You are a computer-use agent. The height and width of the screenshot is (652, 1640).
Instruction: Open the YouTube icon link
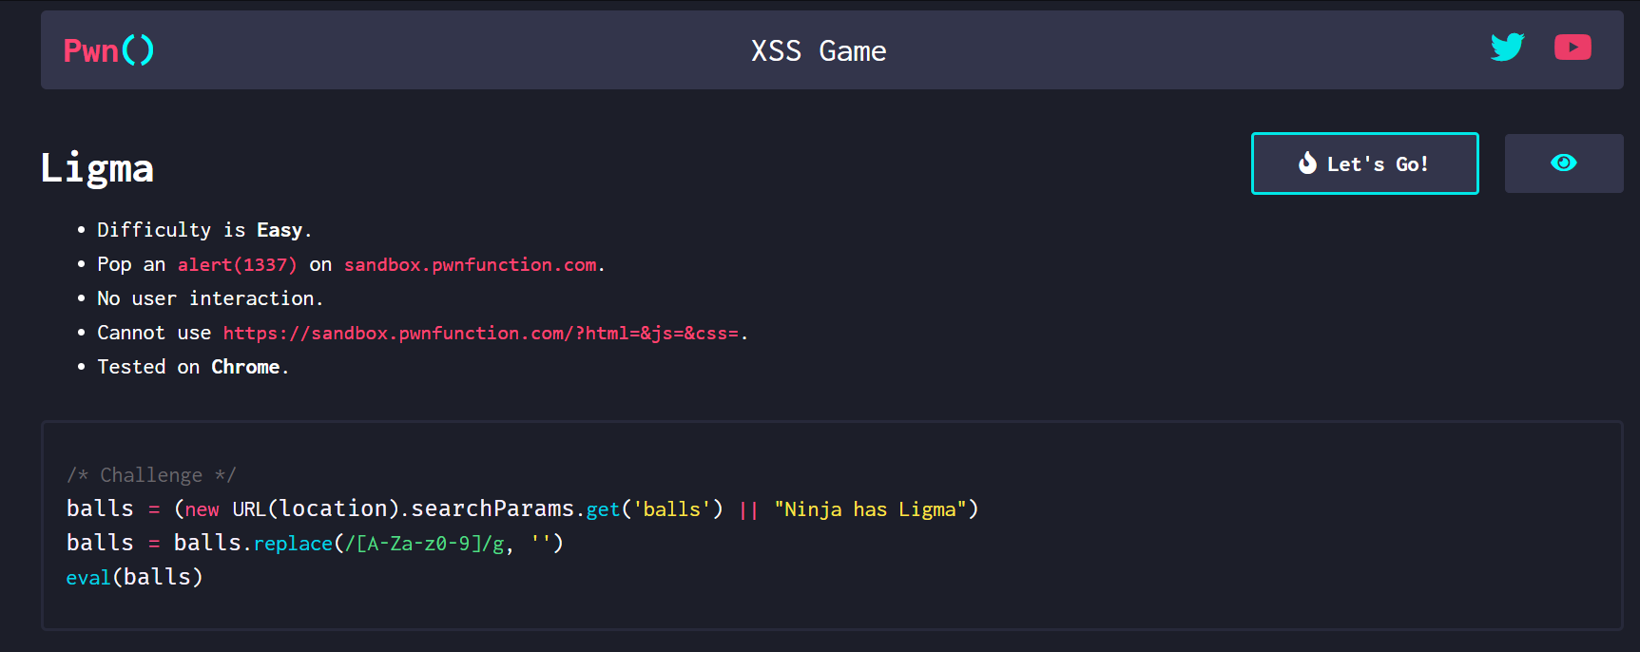1572,47
